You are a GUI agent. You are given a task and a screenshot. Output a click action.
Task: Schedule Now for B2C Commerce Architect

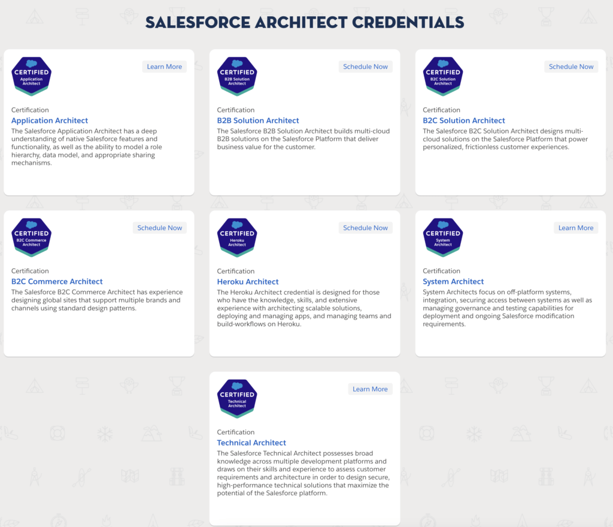(x=159, y=228)
